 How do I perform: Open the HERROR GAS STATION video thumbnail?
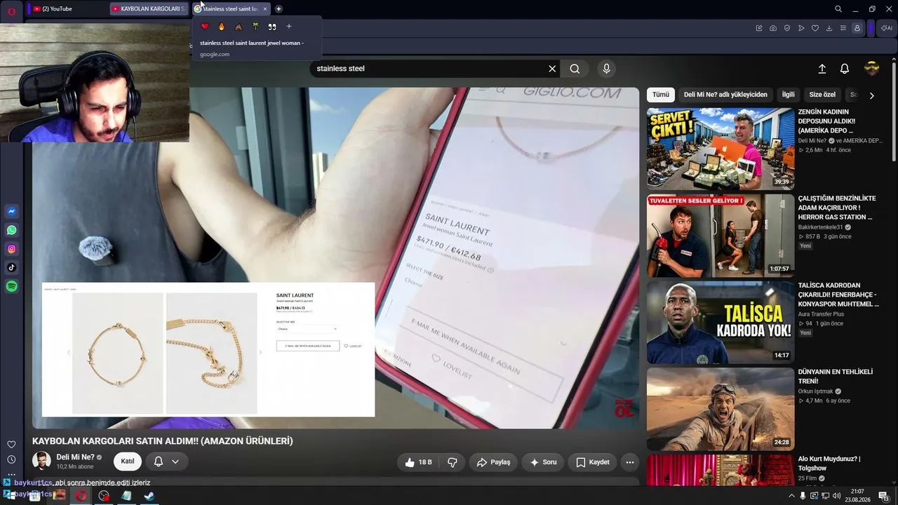click(x=721, y=236)
